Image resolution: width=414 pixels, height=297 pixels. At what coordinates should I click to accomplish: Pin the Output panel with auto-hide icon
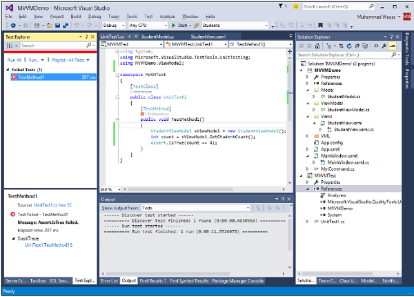click(283, 199)
